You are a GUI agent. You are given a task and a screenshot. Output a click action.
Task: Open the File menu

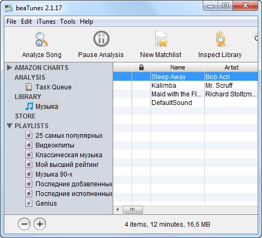tap(11, 22)
